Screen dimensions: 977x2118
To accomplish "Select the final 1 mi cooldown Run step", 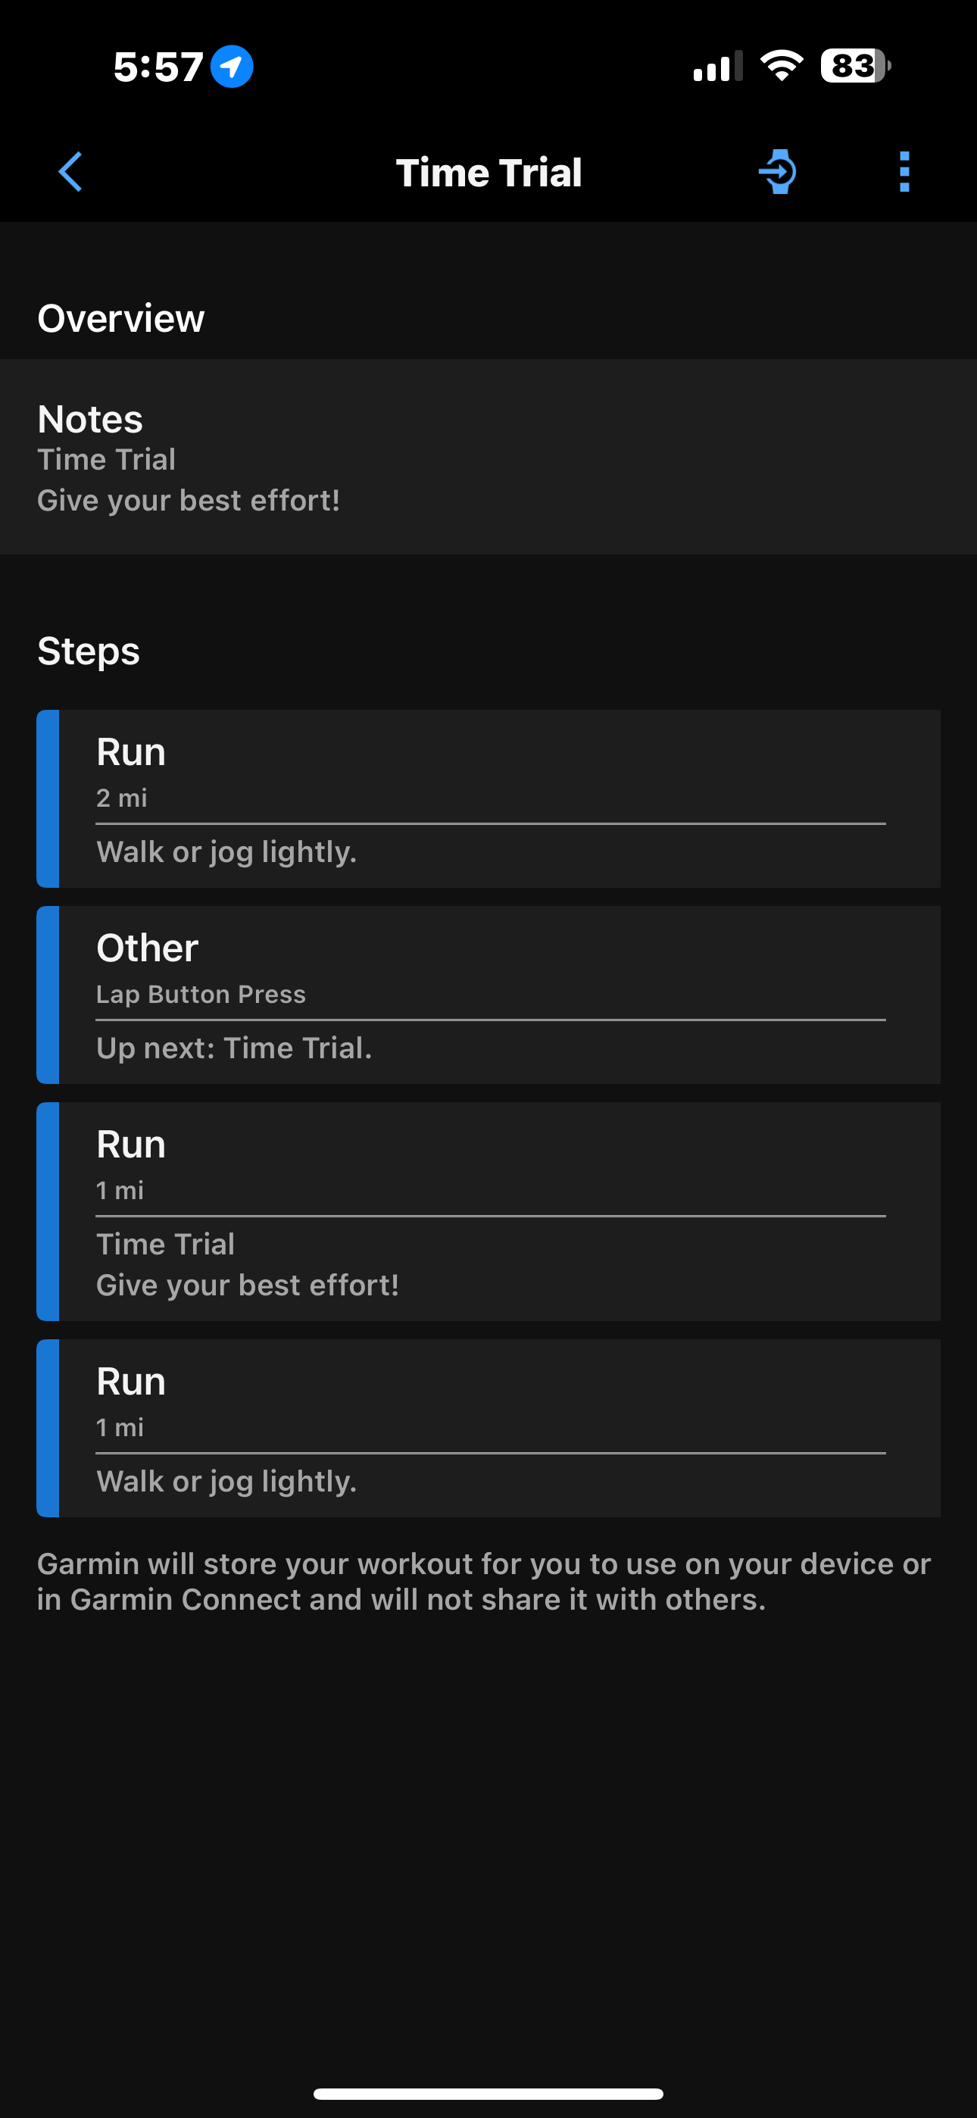I will pos(488,1427).
